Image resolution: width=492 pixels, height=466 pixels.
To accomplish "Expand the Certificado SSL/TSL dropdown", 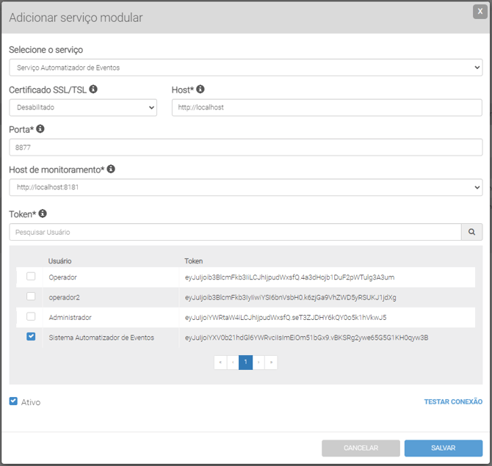I will pos(83,107).
